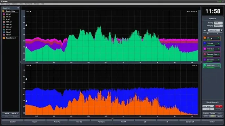
Task: Click the Gen On / Off button
Action: coord(190,122)
